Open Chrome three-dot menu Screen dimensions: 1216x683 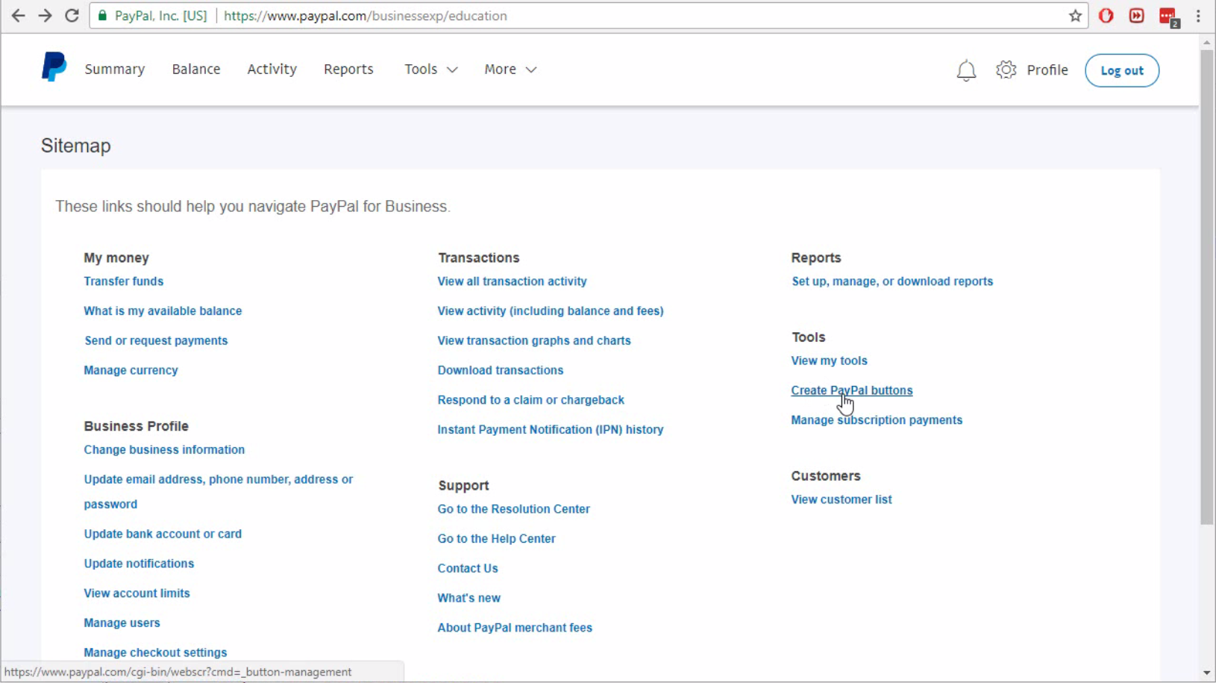point(1199,16)
